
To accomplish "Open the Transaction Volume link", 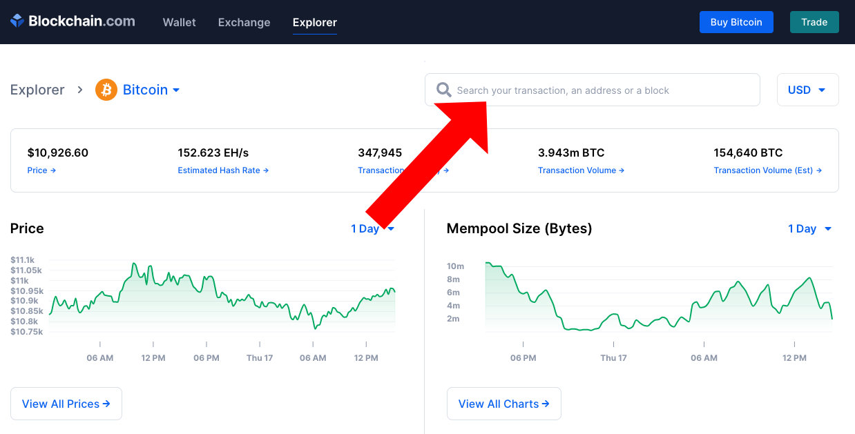I will pyautogui.click(x=581, y=170).
